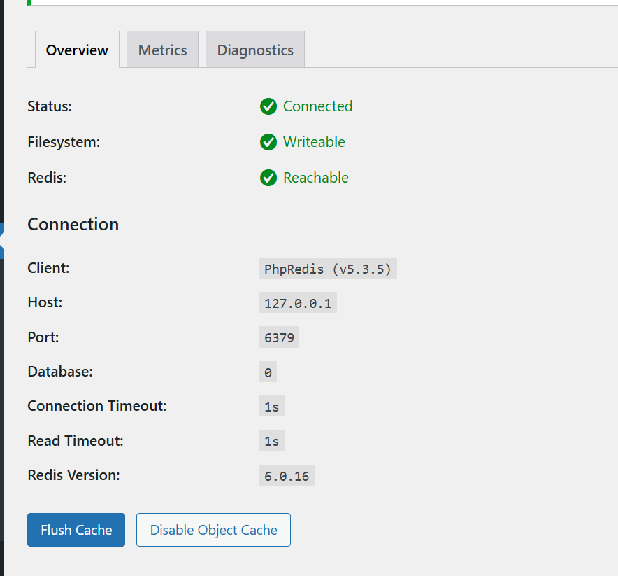
Task: Click the 'Redis:' label
Action: (x=47, y=178)
